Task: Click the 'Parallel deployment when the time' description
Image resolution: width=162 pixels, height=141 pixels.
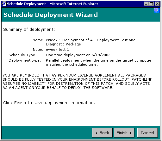Action: (99, 62)
